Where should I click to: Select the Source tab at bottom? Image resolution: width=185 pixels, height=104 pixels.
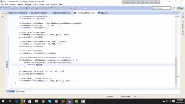pos(11,92)
